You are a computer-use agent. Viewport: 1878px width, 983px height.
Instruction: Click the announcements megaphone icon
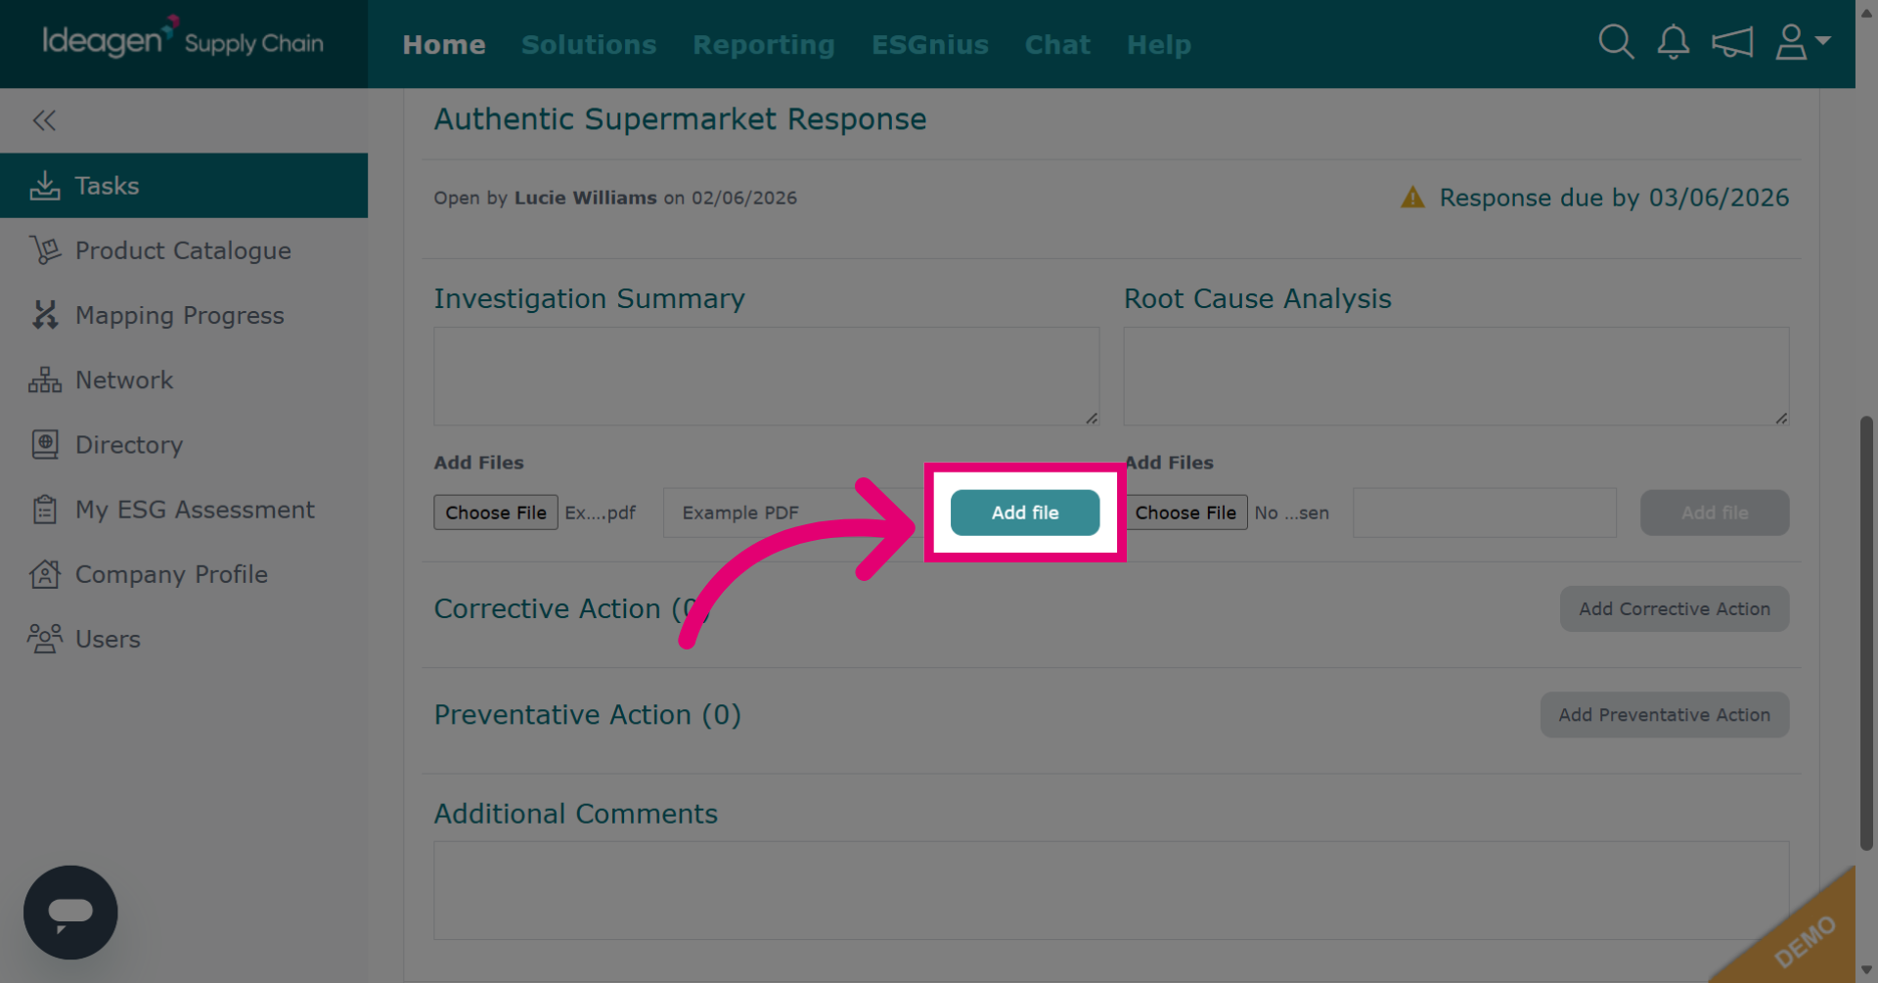tap(1732, 42)
